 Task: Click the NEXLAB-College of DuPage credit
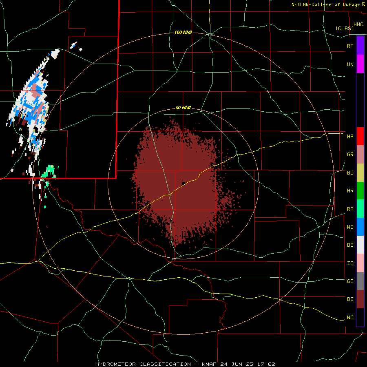(x=326, y=4)
